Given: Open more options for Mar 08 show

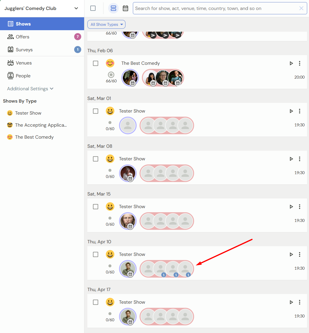Looking at the screenshot, I should 300,159.
